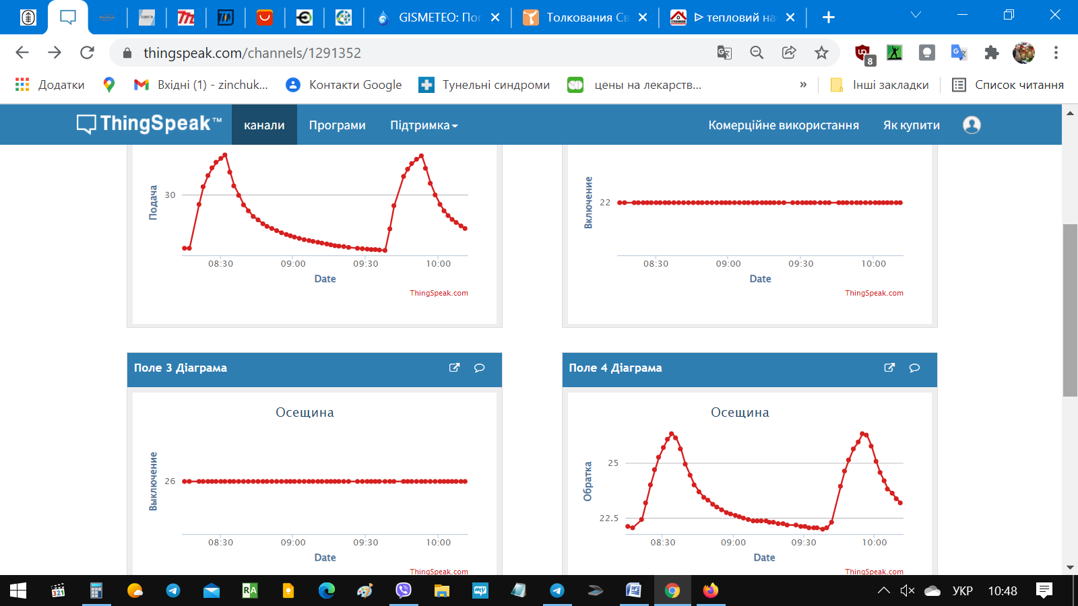This screenshot has width=1078, height=606.
Task: Switch to the GISMETEO browser tab
Action: 438,18
